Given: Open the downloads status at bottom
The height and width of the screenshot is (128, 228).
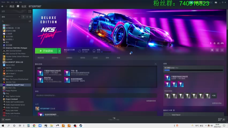Looking at the screenshot, I should coord(114,119).
